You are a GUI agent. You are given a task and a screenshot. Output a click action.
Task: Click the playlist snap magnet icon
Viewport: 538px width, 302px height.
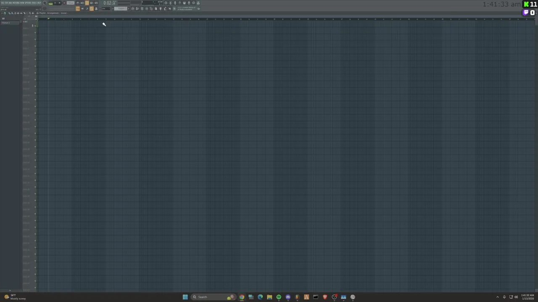[5, 13]
